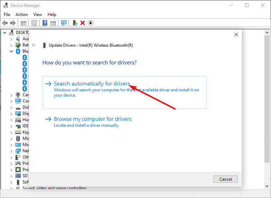Expand the Processors category chevron

(x=11, y=170)
